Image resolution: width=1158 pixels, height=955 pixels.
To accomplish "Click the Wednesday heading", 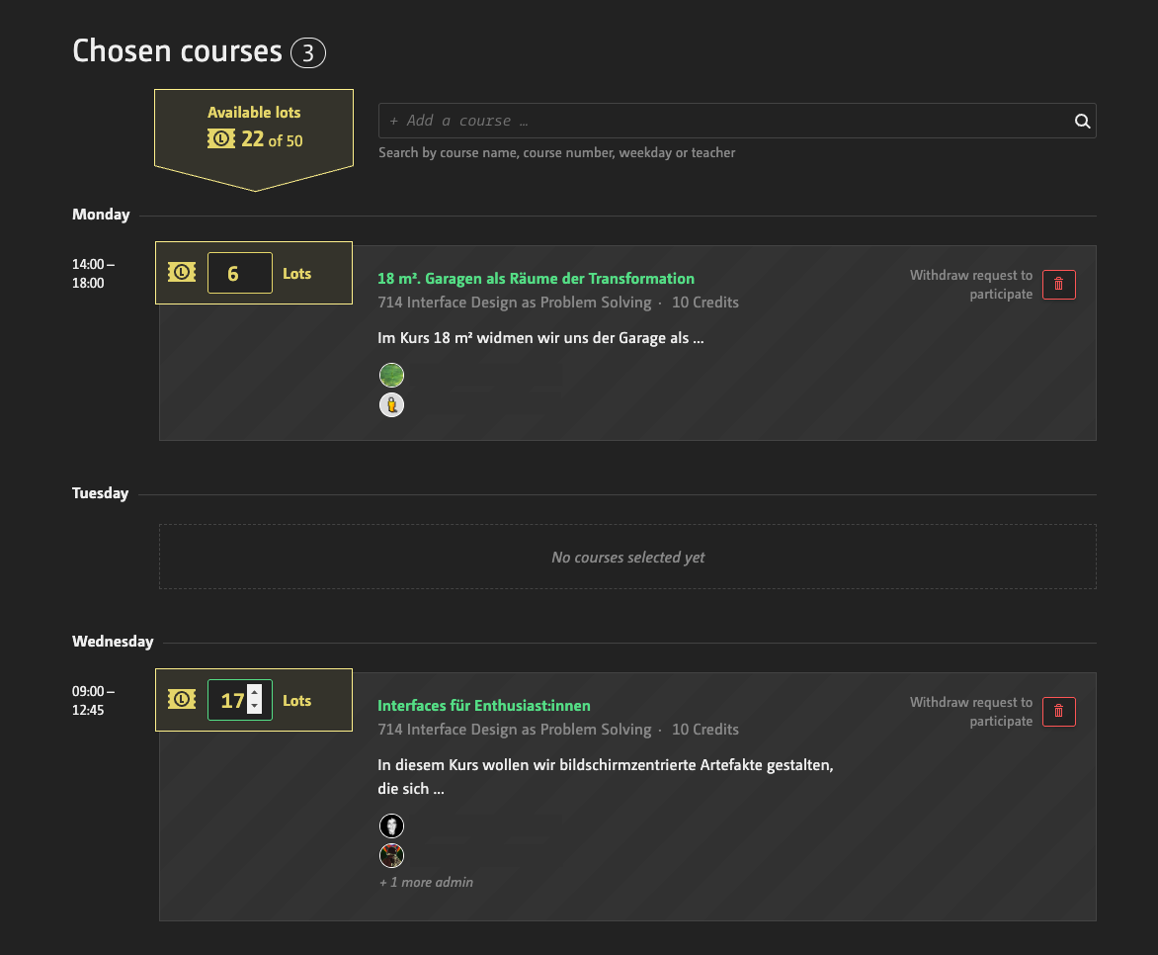I will coord(113,642).
